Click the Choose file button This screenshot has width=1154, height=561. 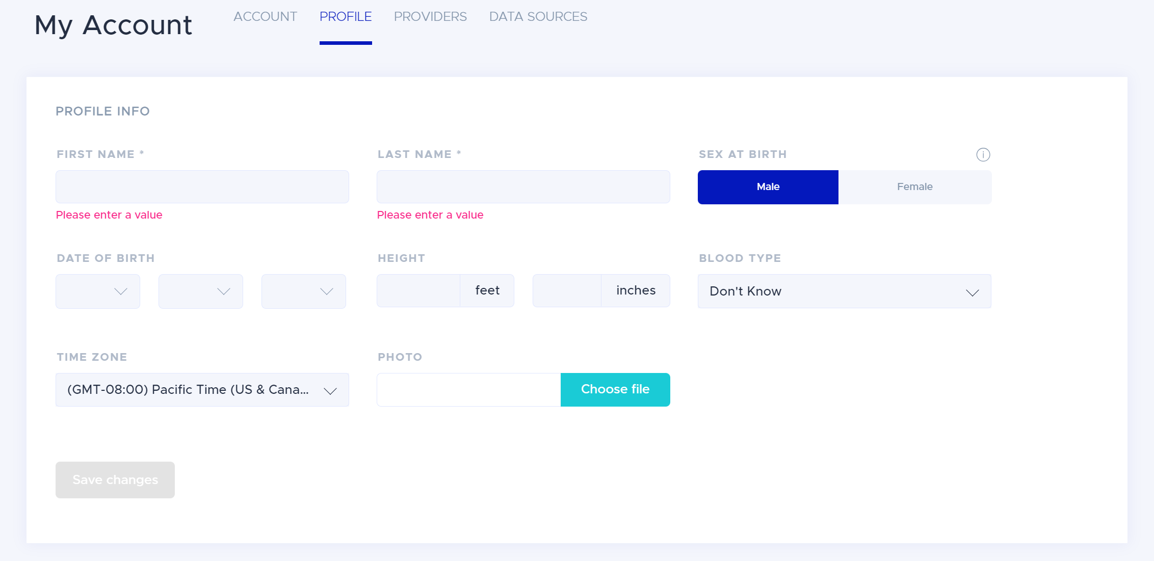tap(615, 390)
